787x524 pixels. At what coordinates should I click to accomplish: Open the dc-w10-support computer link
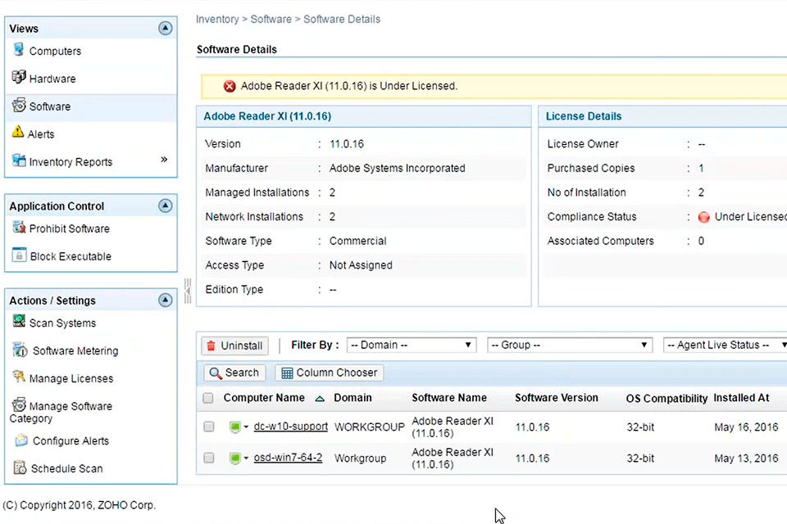click(x=290, y=427)
